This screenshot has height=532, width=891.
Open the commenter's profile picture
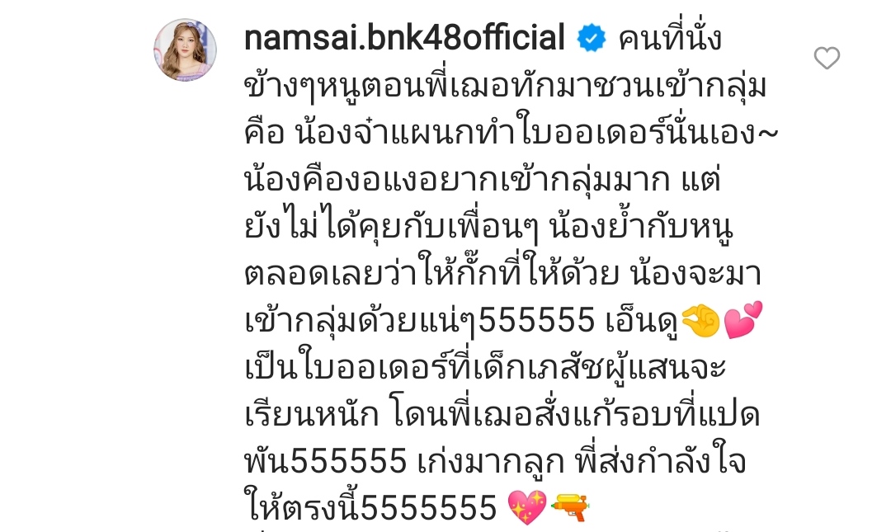(x=186, y=50)
